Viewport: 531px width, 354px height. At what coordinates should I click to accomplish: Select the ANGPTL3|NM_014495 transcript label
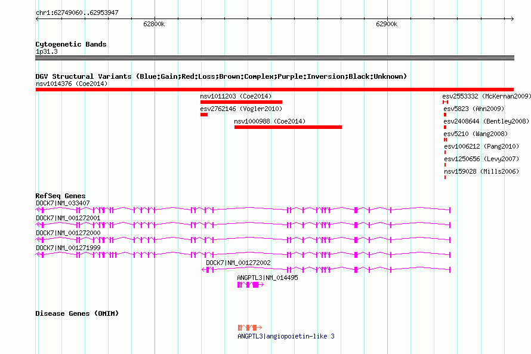(x=267, y=278)
